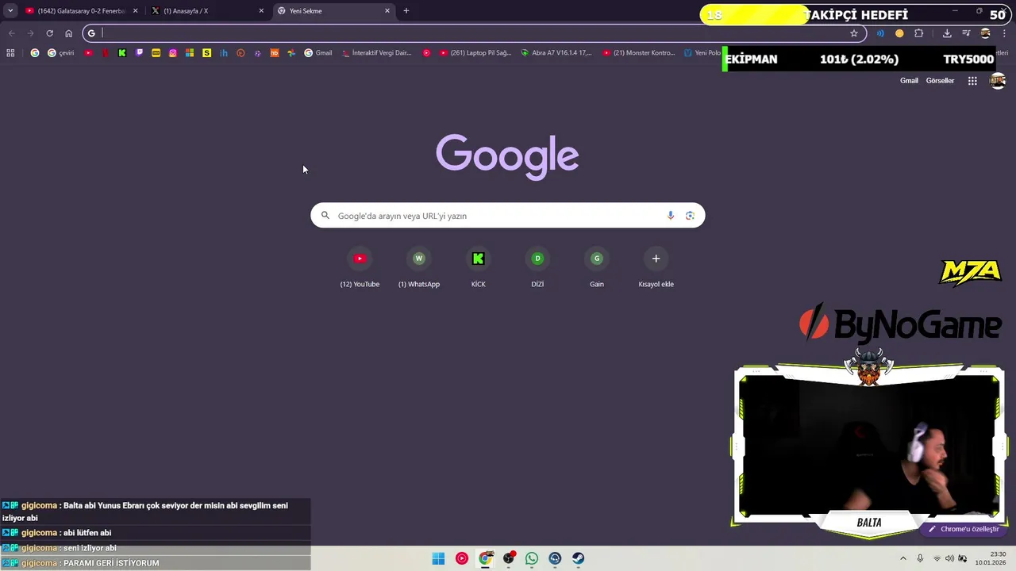Close the Yeni Sekme tab
The width and height of the screenshot is (1016, 571).
pos(387,11)
